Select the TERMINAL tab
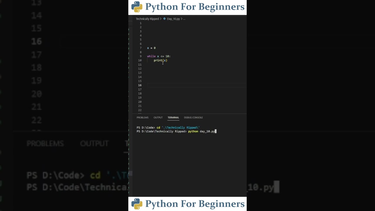375x211 pixels. [x=173, y=118]
